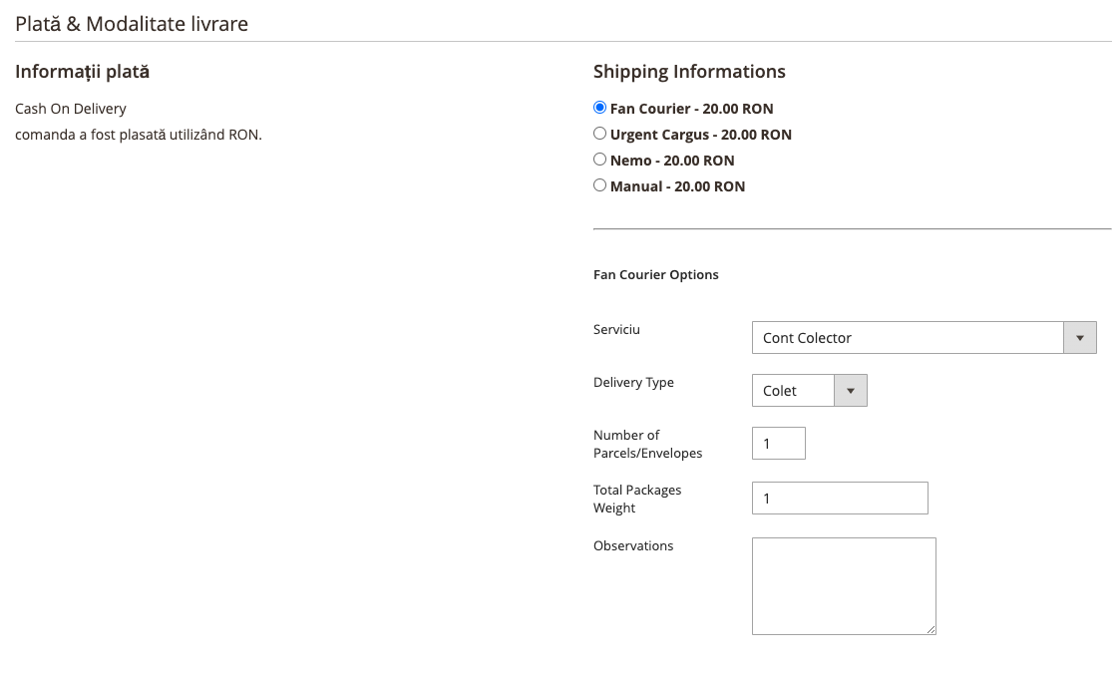The image size is (1118, 676).
Task: Click the 'Observations' label
Action: pyautogui.click(x=633, y=545)
